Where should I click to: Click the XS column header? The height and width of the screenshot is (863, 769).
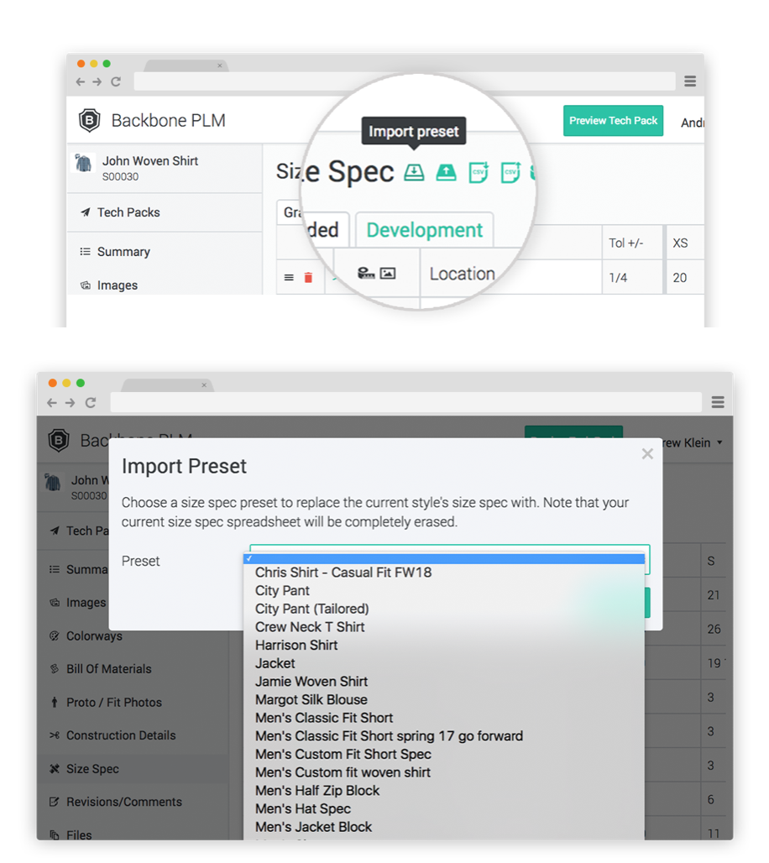(685, 243)
